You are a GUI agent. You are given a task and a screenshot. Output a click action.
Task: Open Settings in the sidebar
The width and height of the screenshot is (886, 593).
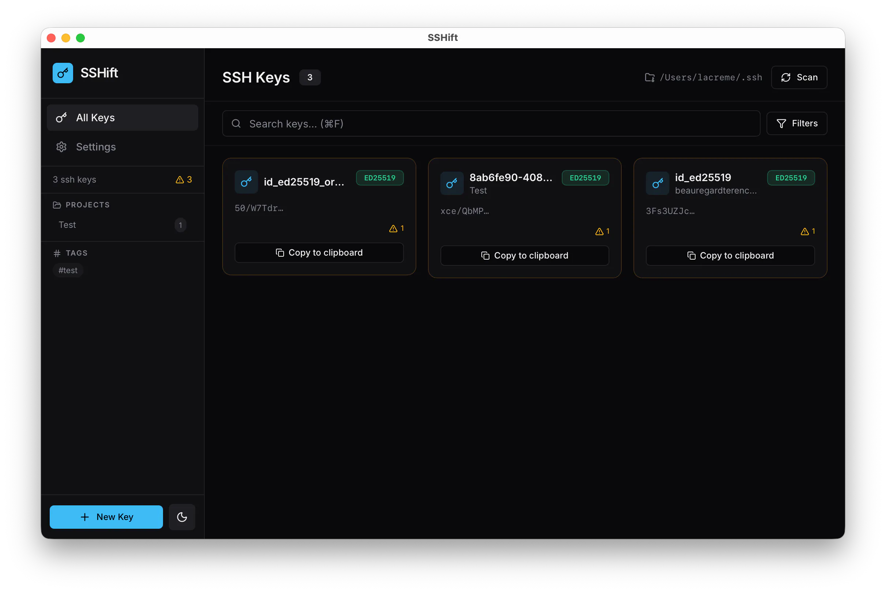point(122,147)
